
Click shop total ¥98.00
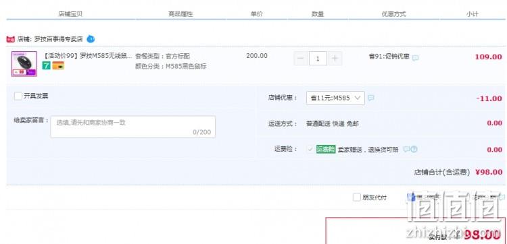[489, 172]
